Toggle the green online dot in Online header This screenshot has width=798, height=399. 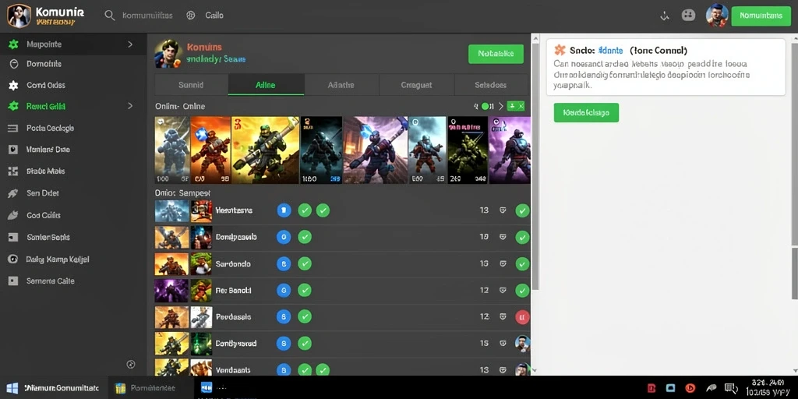(485, 106)
